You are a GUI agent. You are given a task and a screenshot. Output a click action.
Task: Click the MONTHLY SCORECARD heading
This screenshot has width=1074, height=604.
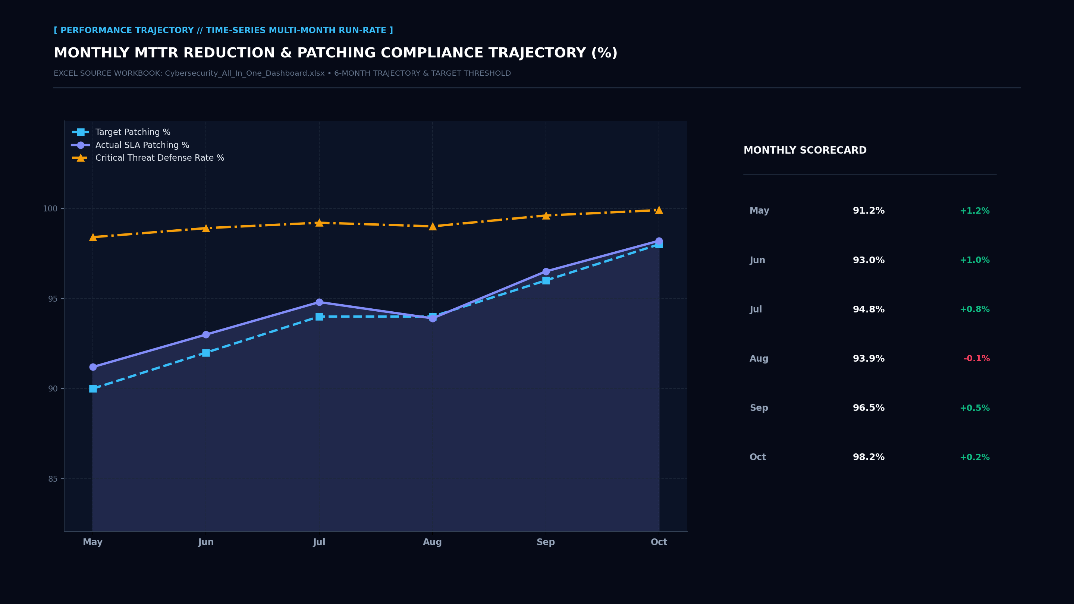[805, 151]
